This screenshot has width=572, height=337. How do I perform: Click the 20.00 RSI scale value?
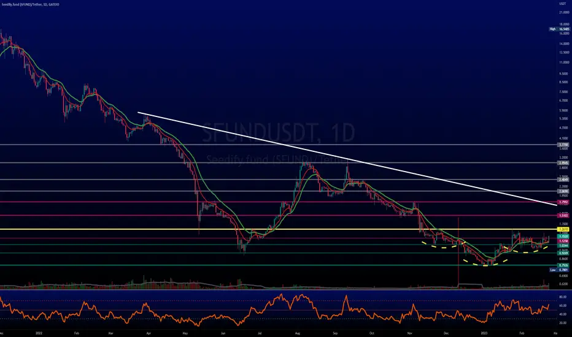pos(563,323)
